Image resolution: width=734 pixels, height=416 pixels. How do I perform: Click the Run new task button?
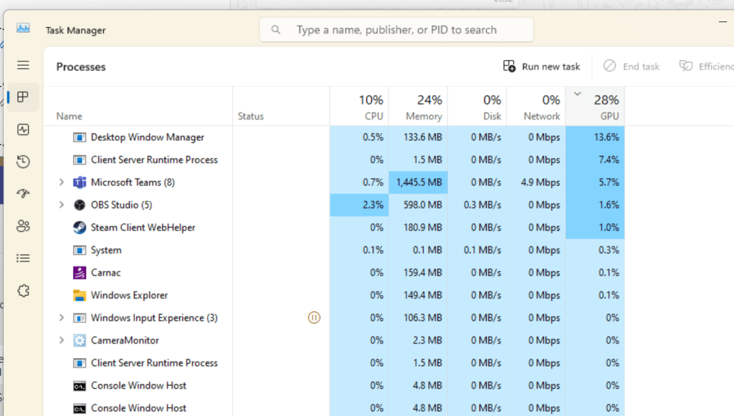tap(542, 67)
